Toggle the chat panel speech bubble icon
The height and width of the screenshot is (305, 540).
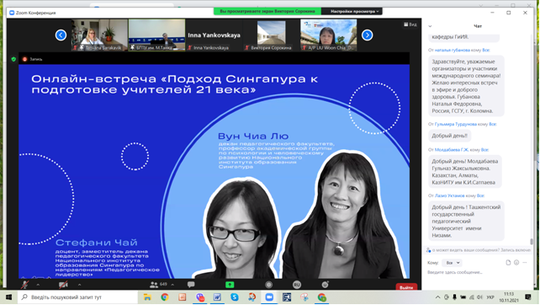191,285
